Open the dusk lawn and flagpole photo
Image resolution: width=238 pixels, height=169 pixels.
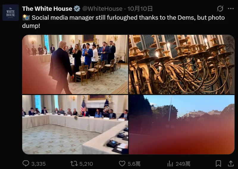(x=182, y=124)
